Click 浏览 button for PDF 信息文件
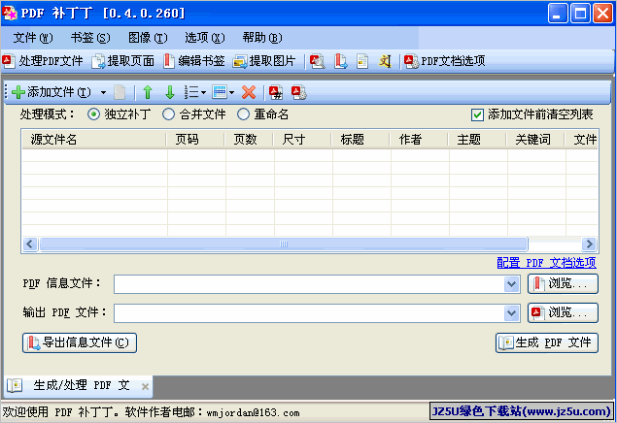Viewport: 617px width, 423px height. click(x=563, y=283)
